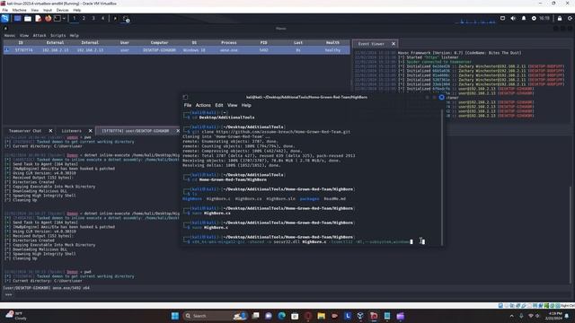Click the terminal task icon with badge
Image resolution: width=575 pixels, height=323 pixels.
click(x=126, y=19)
